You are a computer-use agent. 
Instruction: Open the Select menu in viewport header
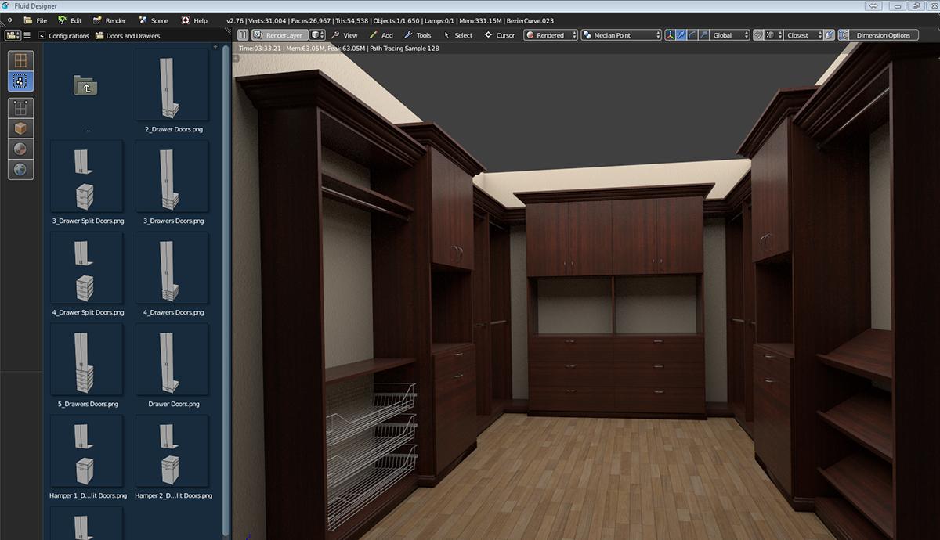(457, 35)
